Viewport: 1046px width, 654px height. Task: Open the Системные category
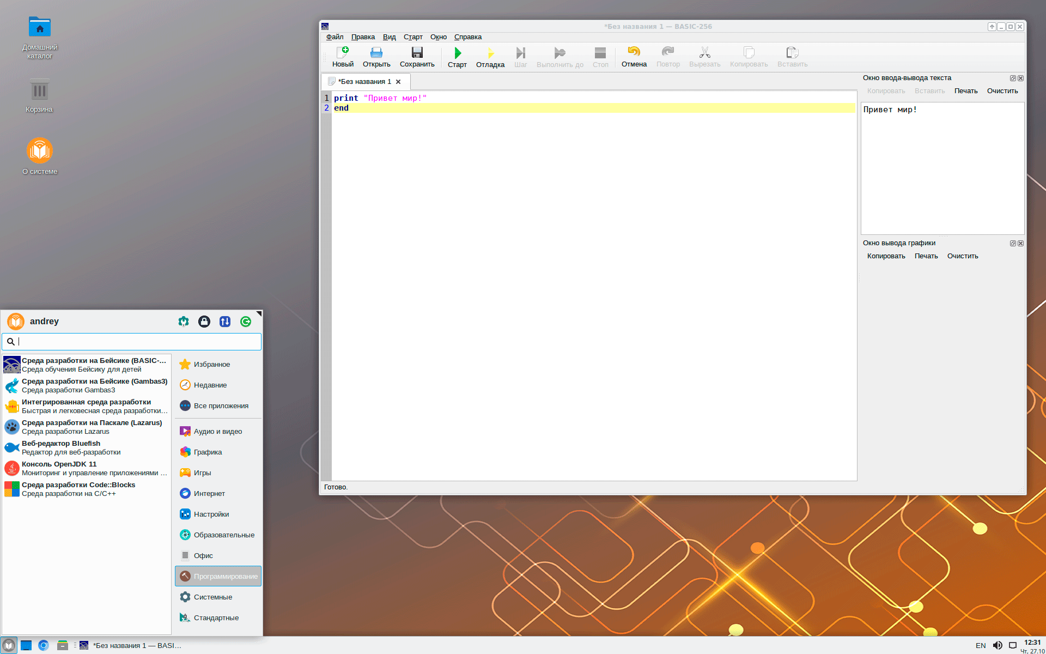(x=212, y=597)
